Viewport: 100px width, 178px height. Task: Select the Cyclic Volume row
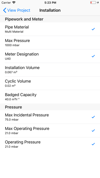click(x=50, y=83)
